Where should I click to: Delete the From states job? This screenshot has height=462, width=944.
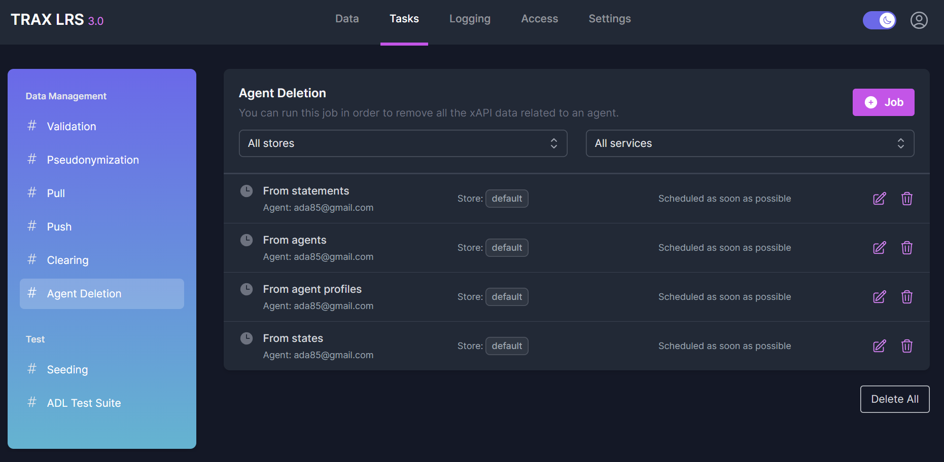click(906, 346)
